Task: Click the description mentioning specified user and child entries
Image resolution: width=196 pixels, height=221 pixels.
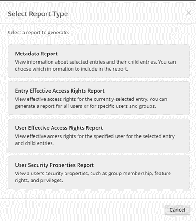Action: 95,140
